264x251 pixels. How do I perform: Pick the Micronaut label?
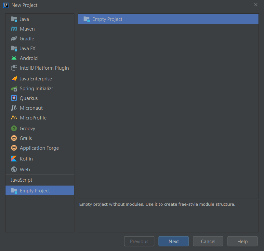31,108
